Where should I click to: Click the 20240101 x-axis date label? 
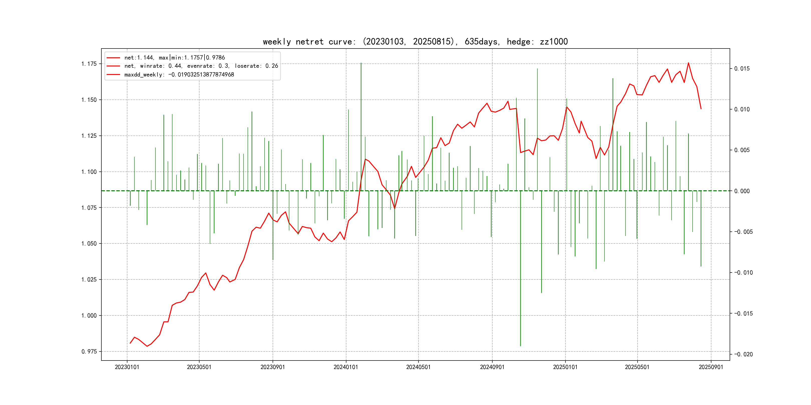[x=346, y=367]
